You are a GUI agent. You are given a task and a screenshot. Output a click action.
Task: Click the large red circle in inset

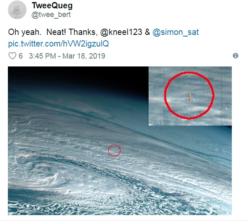point(190,96)
